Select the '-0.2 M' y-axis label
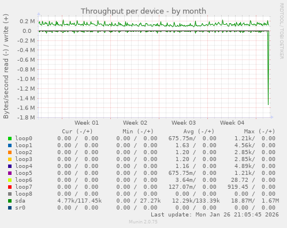Screen dimensions: 287x228 pyautogui.click(x=26, y=40)
